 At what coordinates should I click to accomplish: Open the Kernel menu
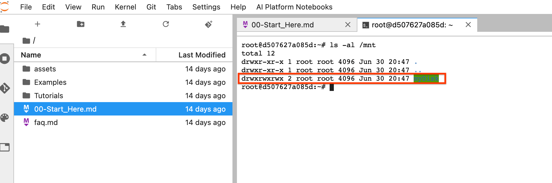coord(125,7)
